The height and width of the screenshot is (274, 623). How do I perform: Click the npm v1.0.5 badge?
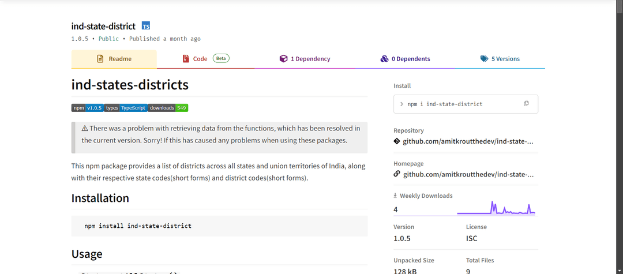point(88,108)
